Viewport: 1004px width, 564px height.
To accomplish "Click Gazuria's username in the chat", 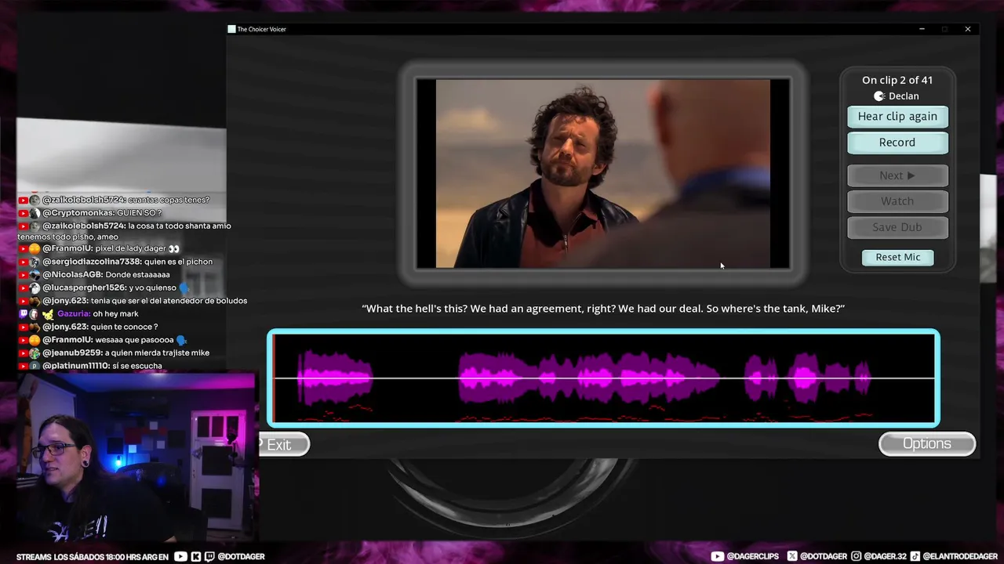I will coord(73,314).
